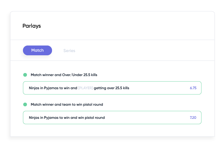
Task: Select the 7.20 odds value
Action: click(193, 118)
